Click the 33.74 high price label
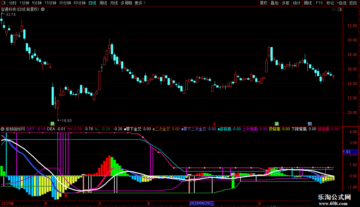This screenshot has width=360, height=207. tap(11, 15)
